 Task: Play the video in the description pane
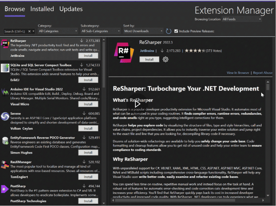pyautogui.click(x=137, y=104)
